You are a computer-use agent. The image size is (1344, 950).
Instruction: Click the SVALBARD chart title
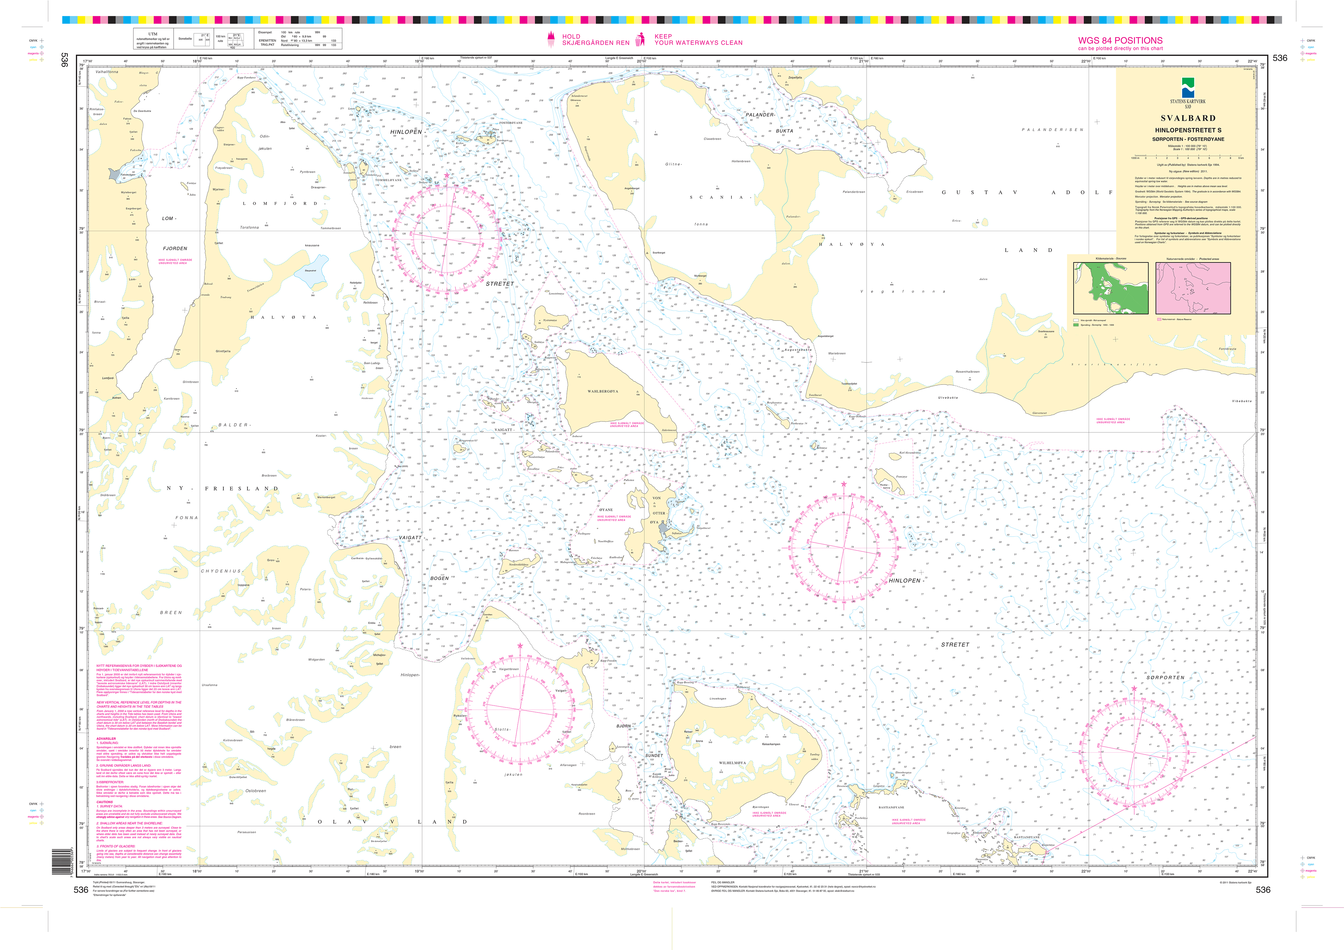tap(1188, 118)
